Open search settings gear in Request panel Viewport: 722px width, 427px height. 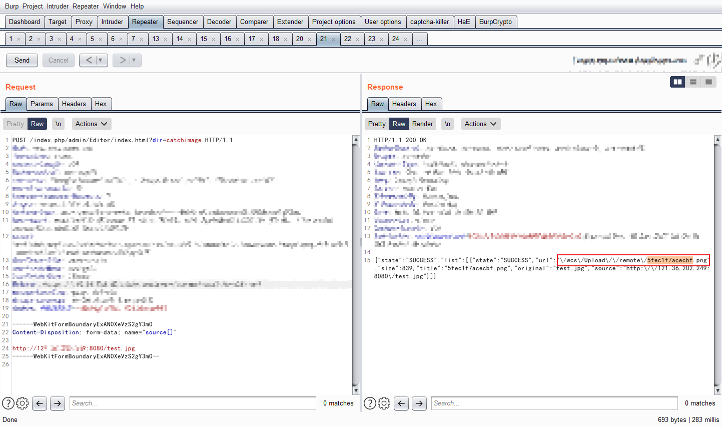(x=23, y=403)
